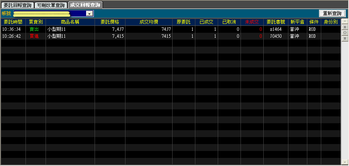Click the scroll-down arrow at the scrollbar bottom

click(x=345, y=162)
